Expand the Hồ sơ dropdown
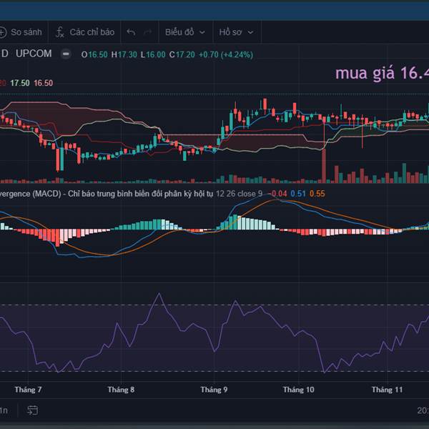This screenshot has height=429, width=429. 236,32
